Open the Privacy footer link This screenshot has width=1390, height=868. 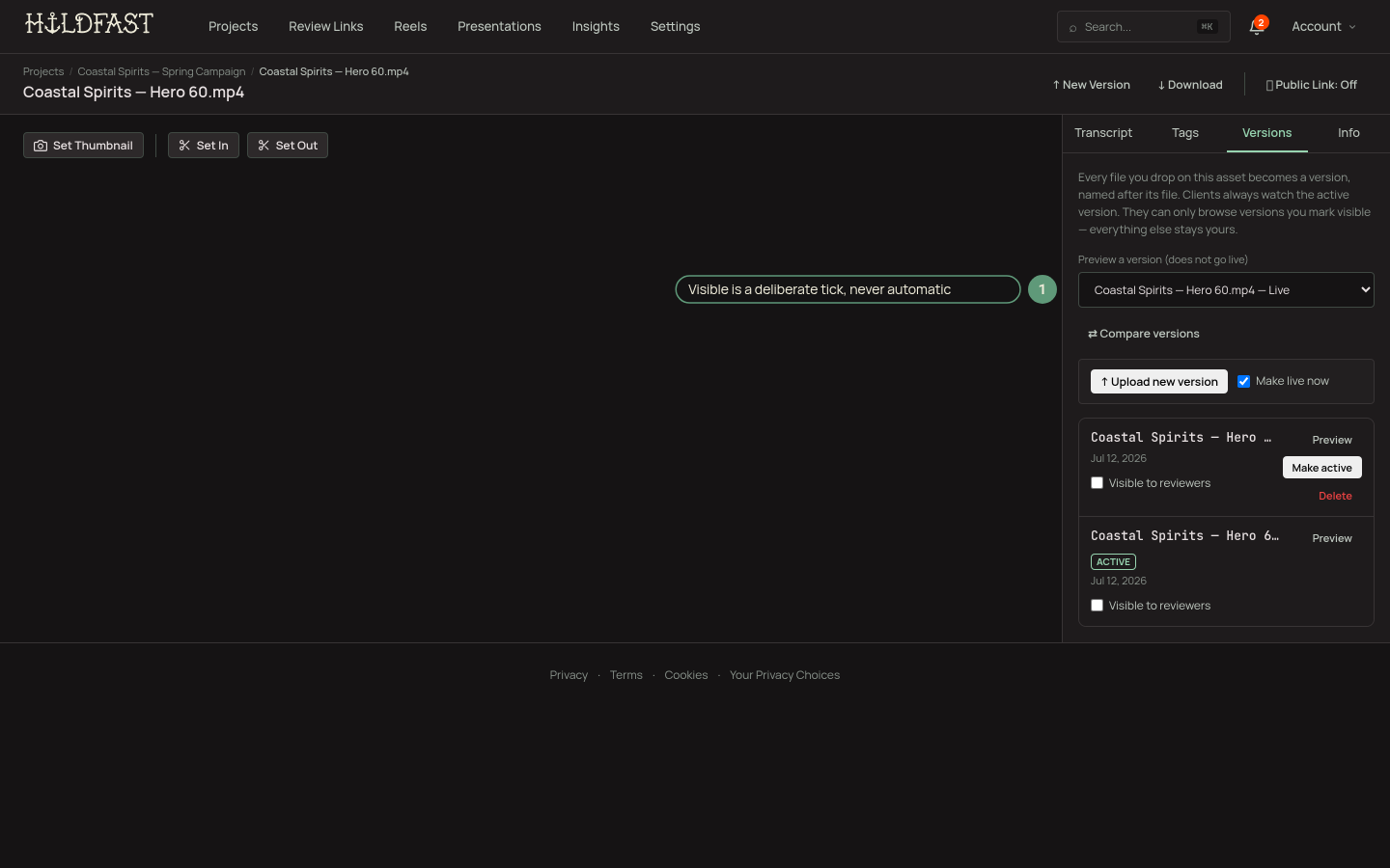[x=569, y=675]
